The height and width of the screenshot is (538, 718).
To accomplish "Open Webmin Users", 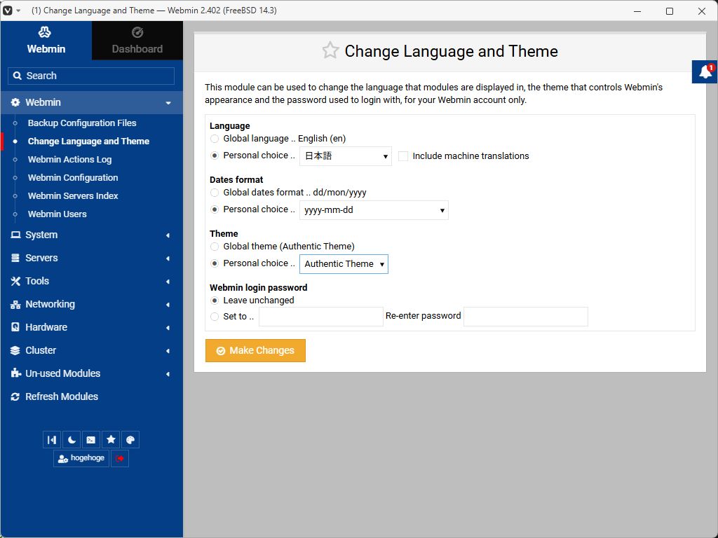I will (x=57, y=214).
